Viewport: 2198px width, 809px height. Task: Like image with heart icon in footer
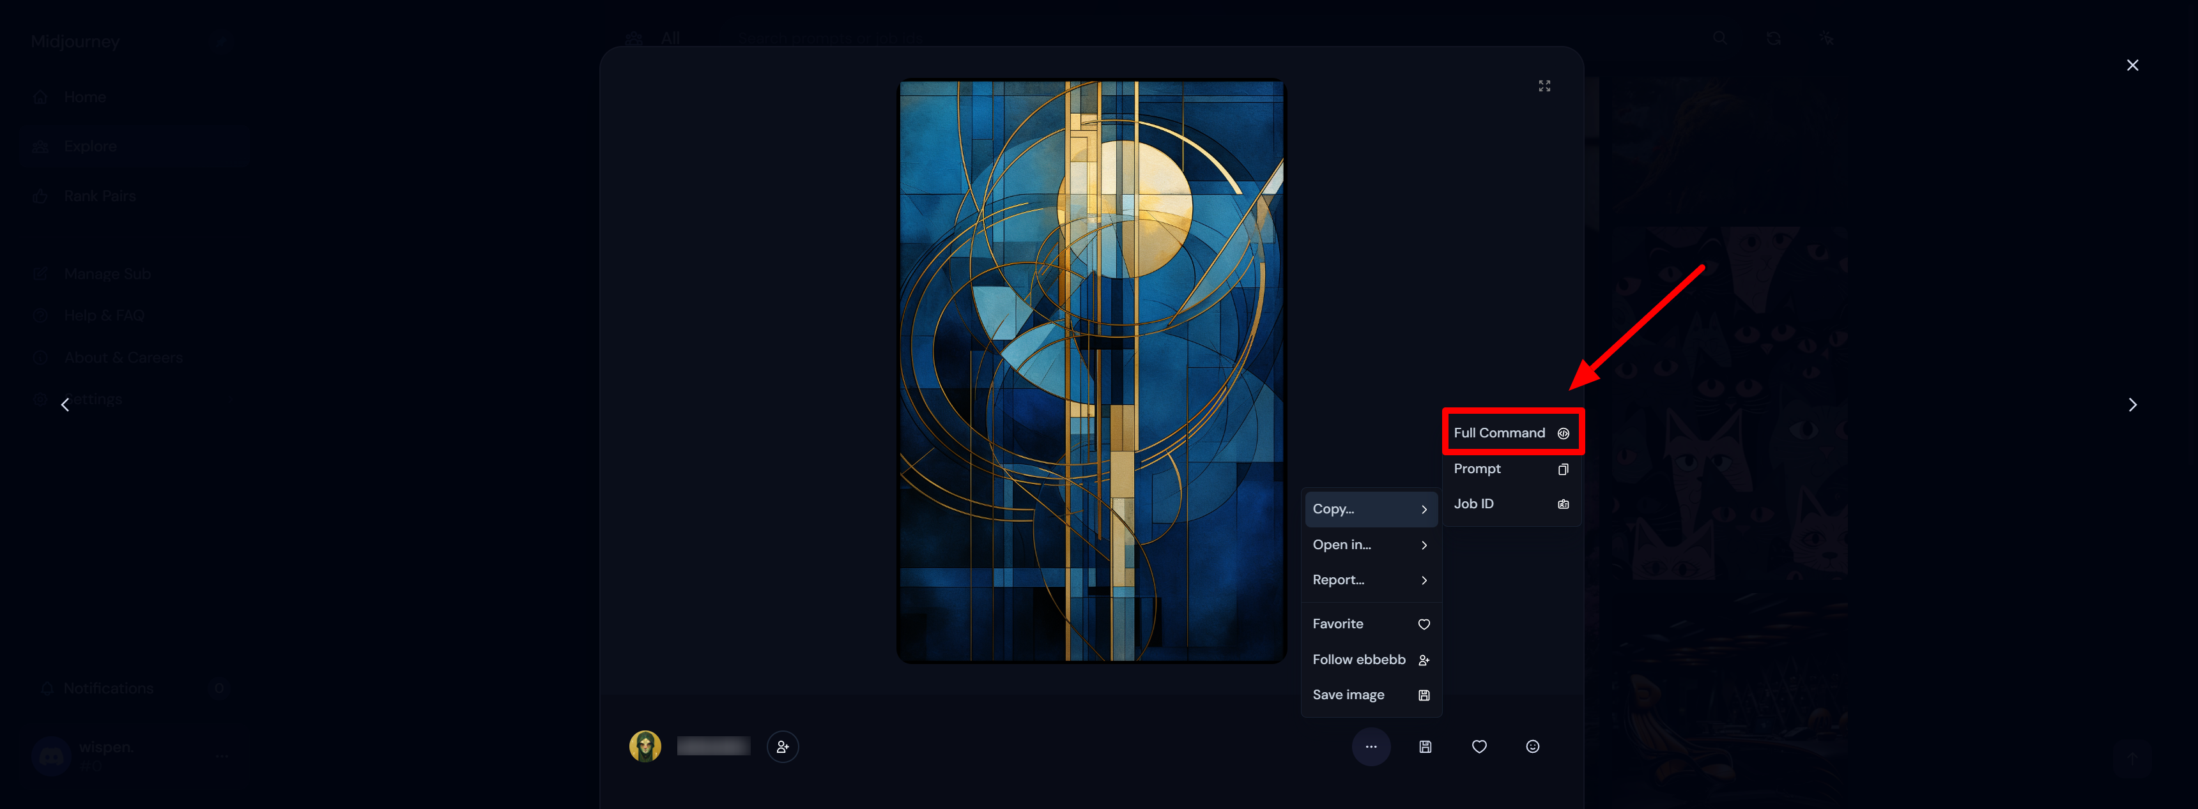[1480, 747]
